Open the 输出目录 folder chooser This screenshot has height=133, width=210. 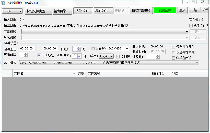(x=63, y=11)
